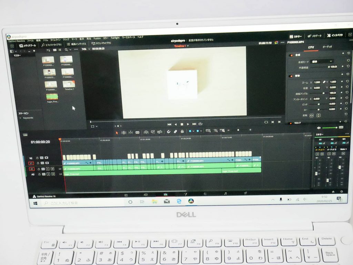Solo the A2 audio track

coord(48,174)
